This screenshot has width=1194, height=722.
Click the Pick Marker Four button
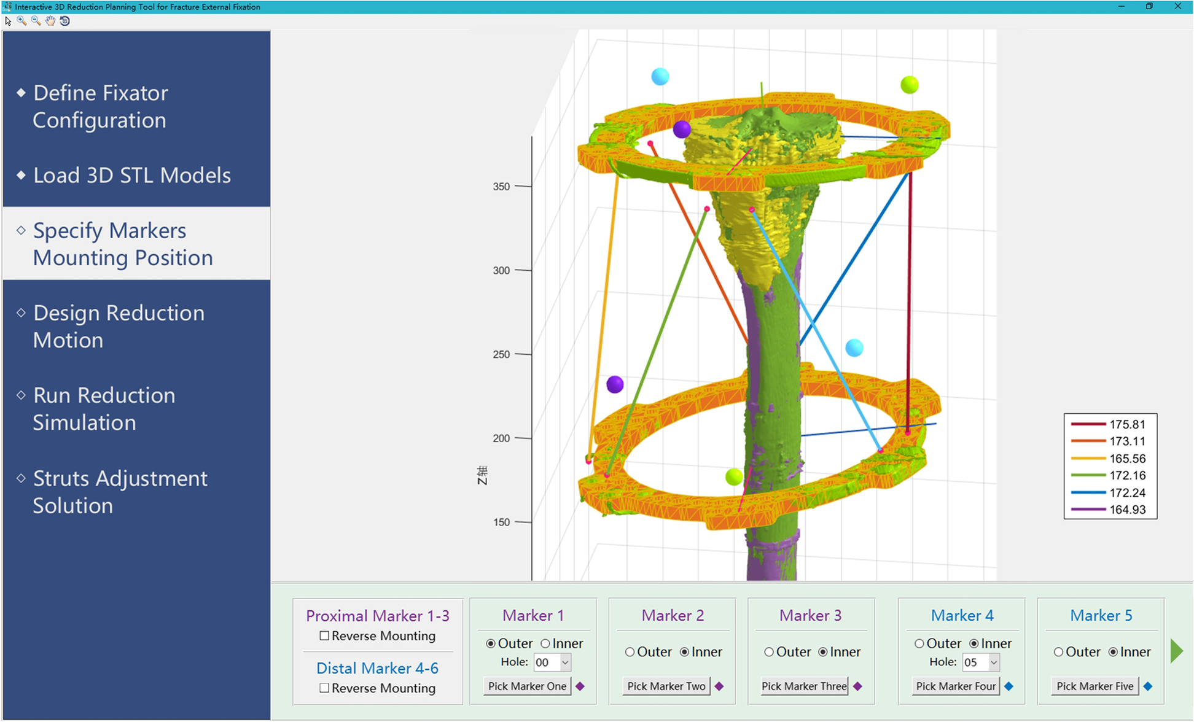tap(956, 686)
